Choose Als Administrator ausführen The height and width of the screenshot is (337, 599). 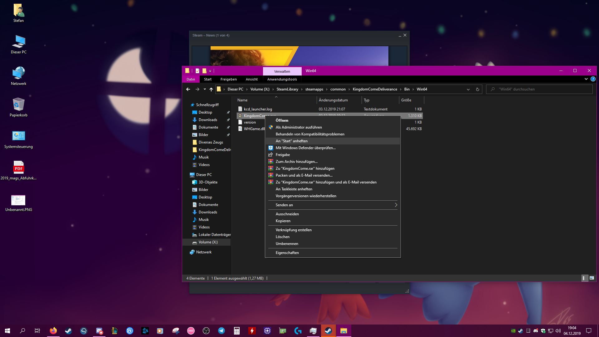pyautogui.click(x=299, y=127)
